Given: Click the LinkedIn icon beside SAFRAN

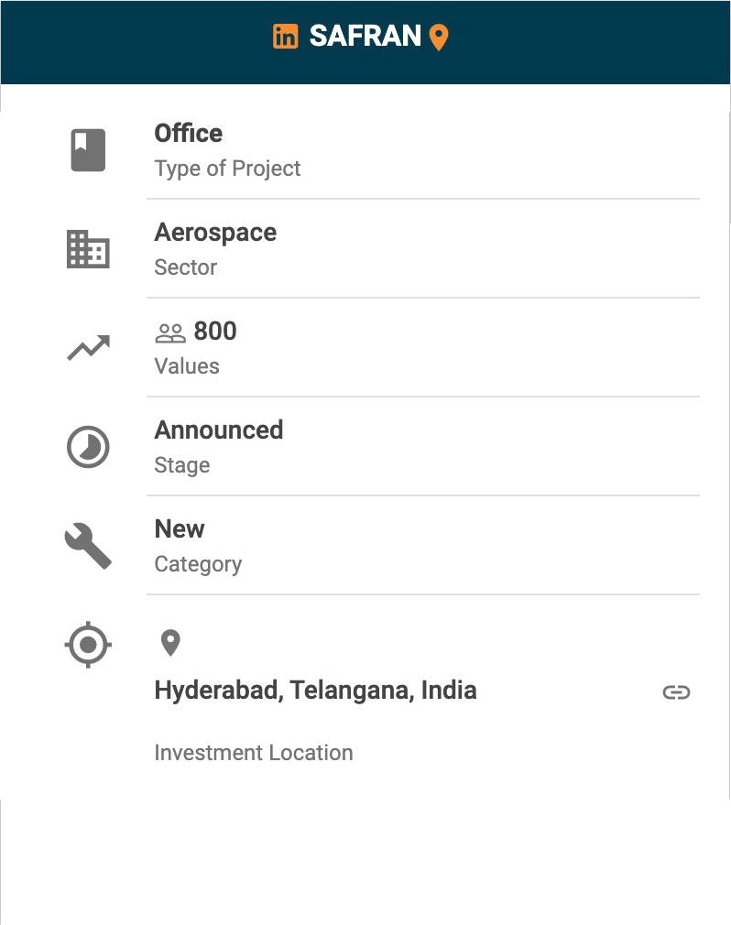Looking at the screenshot, I should click(286, 37).
